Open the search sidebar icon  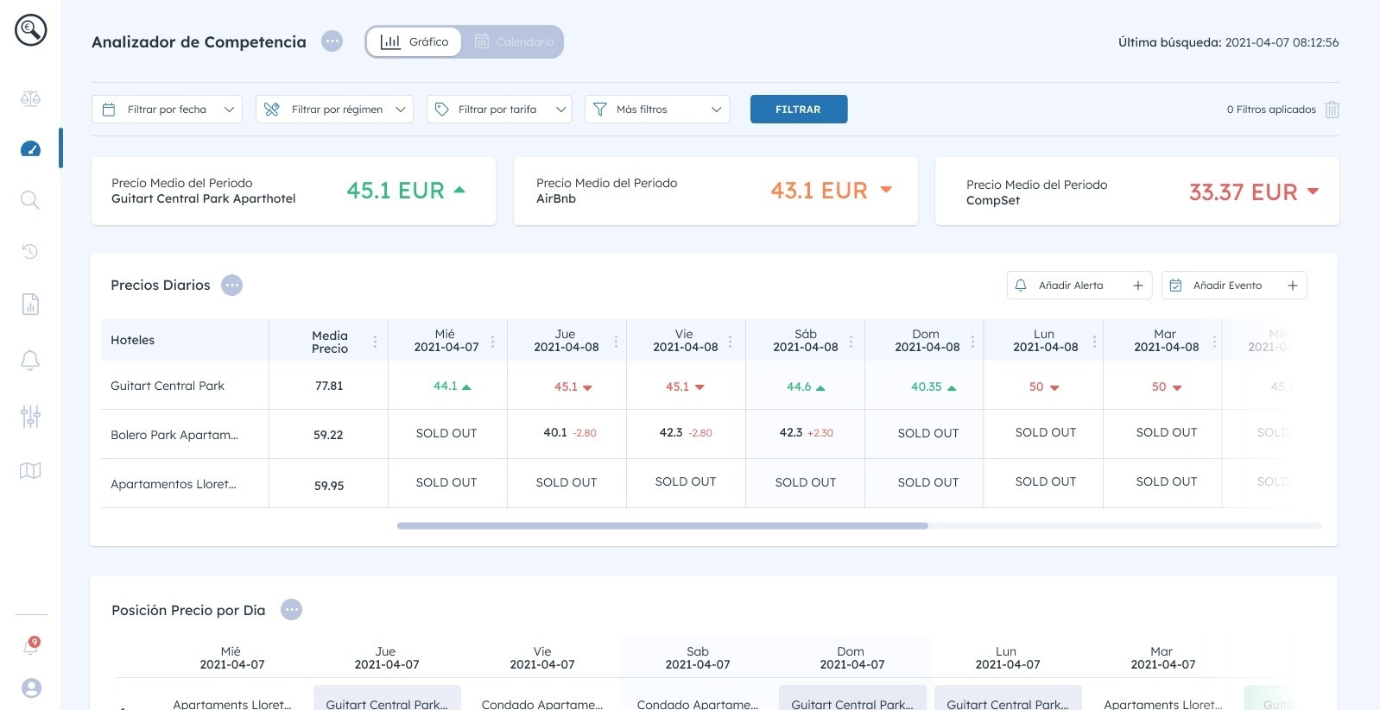pyautogui.click(x=30, y=200)
